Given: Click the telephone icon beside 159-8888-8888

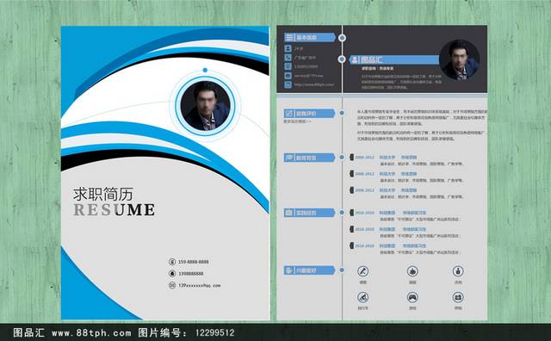Looking at the screenshot, I should pyautogui.click(x=172, y=262).
